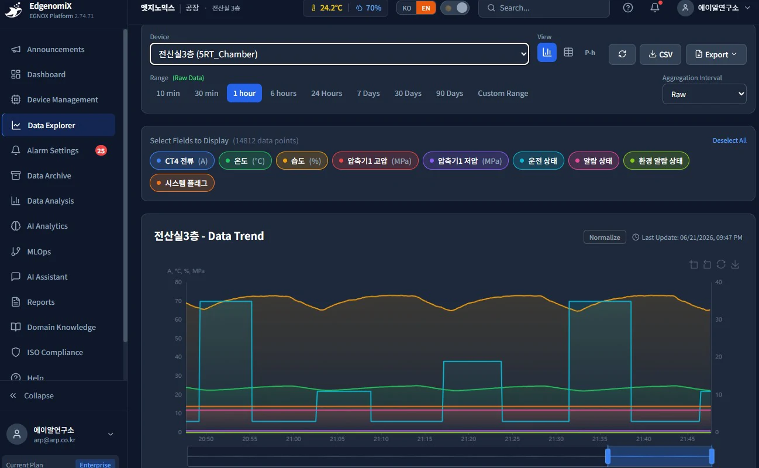The image size is (759, 468).
Task: Click the Reports document icon
Action: click(x=16, y=302)
